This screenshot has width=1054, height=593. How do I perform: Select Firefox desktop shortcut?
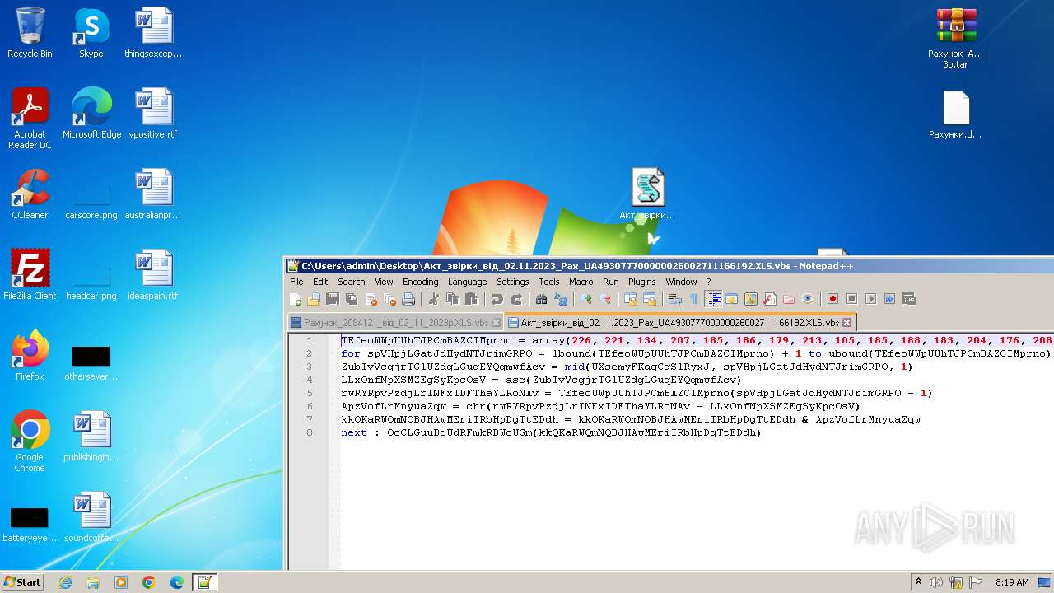(x=30, y=356)
